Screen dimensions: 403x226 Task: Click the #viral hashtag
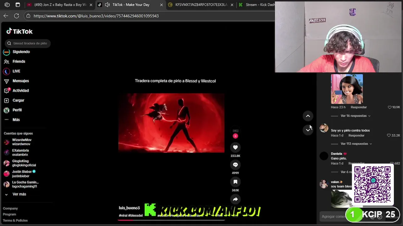(123, 216)
